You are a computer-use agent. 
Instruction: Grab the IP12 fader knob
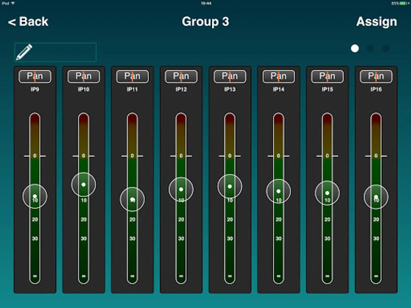181,189
